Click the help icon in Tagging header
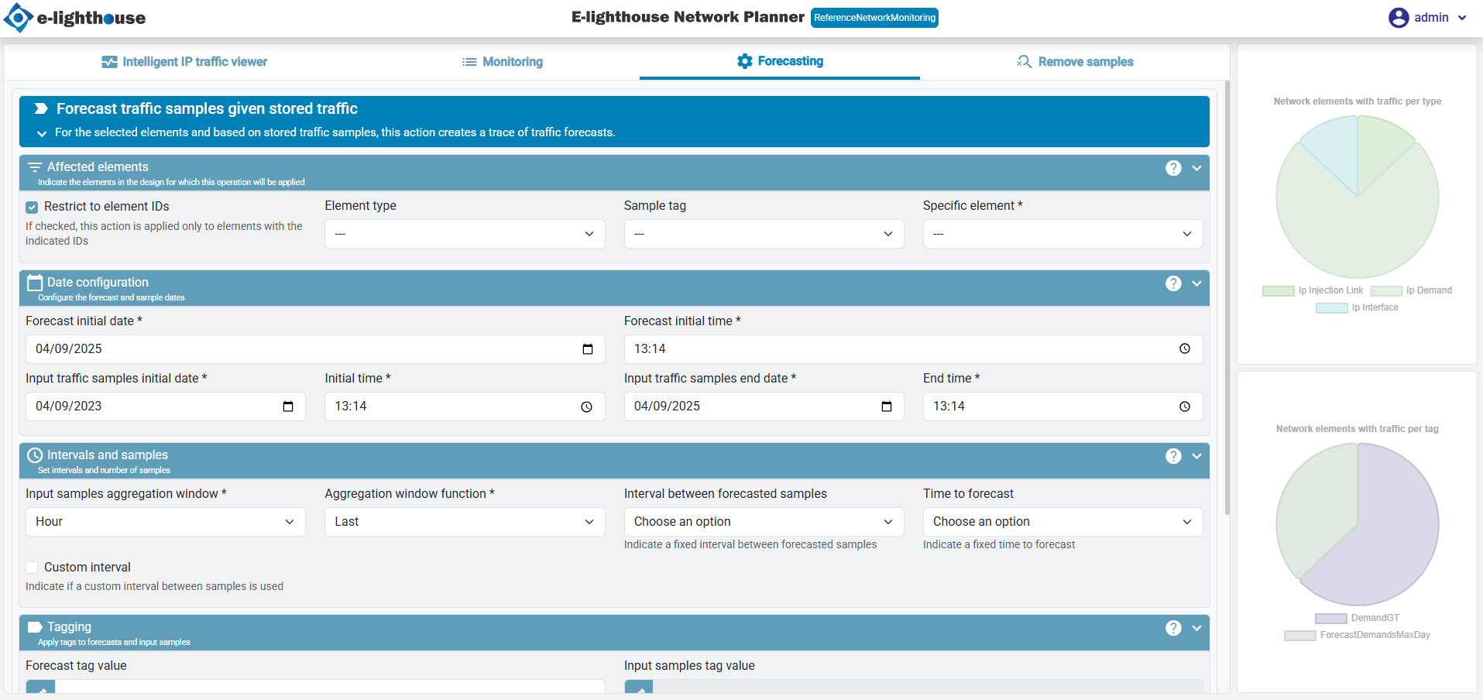Viewport: 1483px width, 700px height. point(1173,628)
